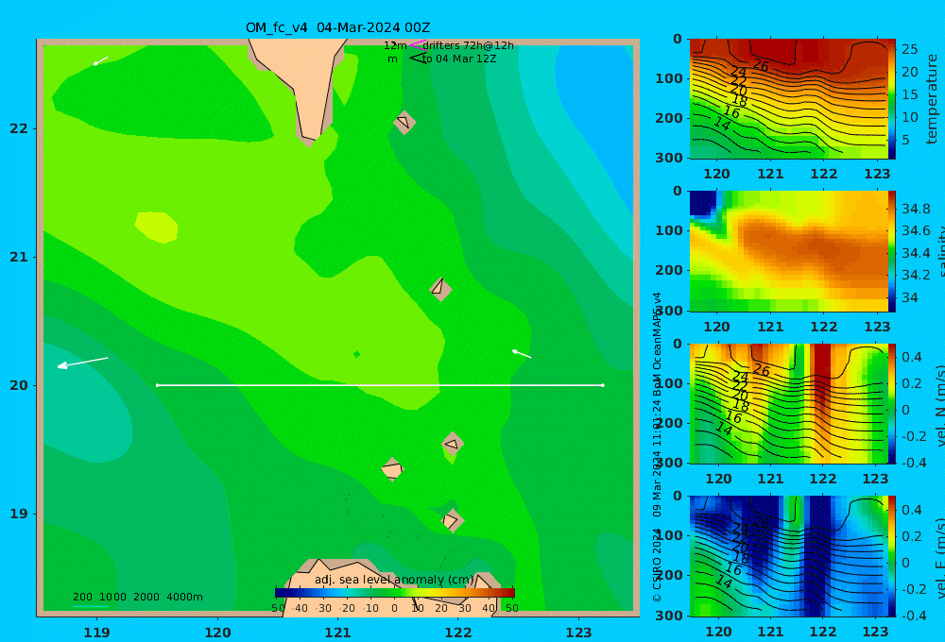The height and width of the screenshot is (642, 945).
Task: Open the temperature cross-section panel
Action: (x=788, y=99)
